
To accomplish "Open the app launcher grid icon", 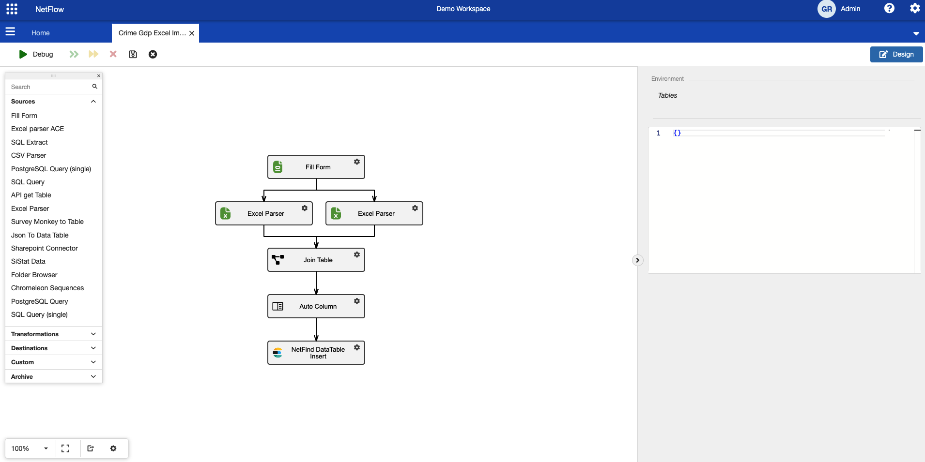I will [x=12, y=9].
